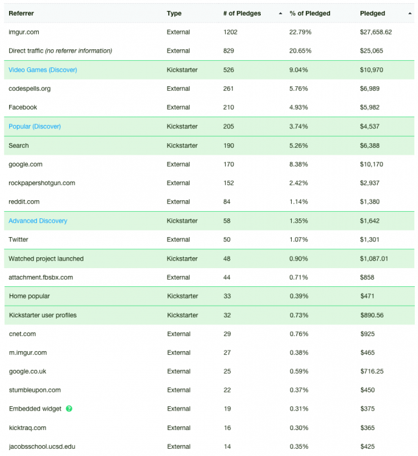Follow the Advanced Discovery link

(38, 221)
